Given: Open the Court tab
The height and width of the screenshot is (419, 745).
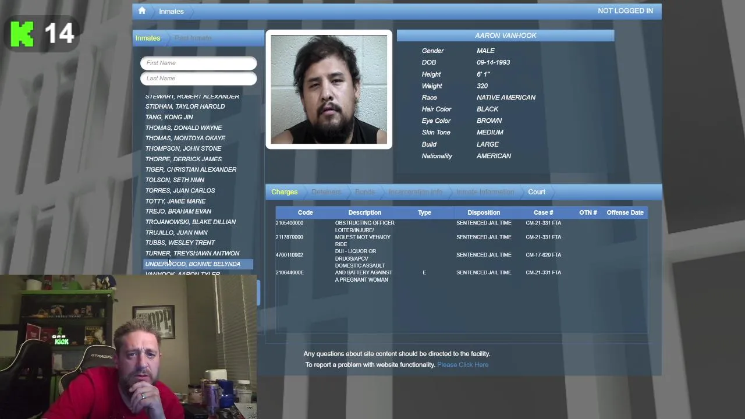Looking at the screenshot, I should click(x=537, y=192).
